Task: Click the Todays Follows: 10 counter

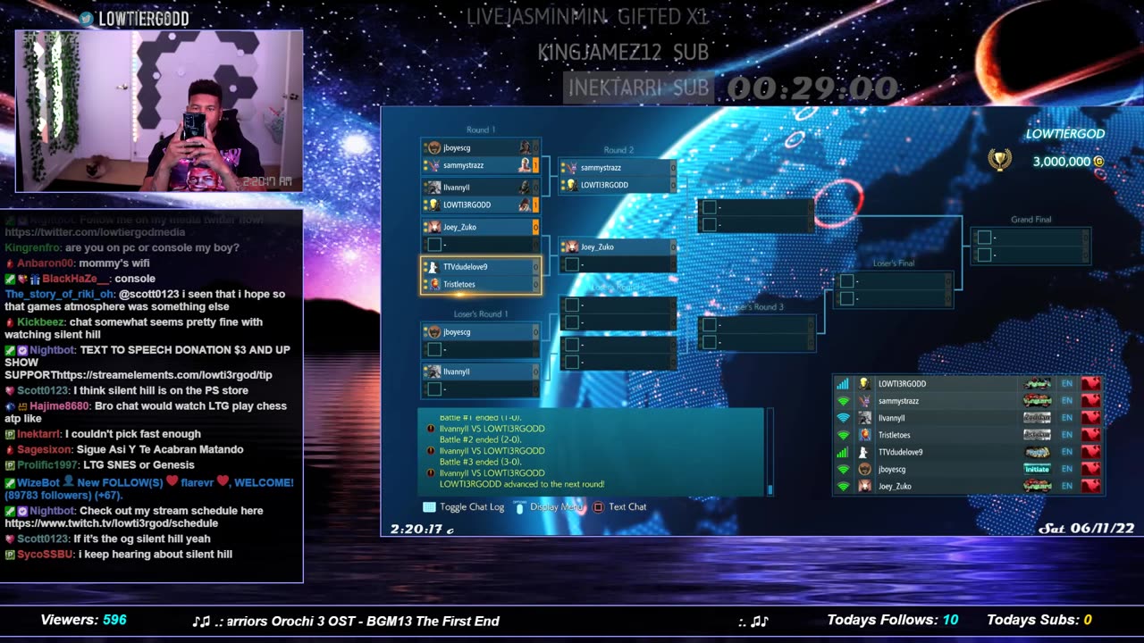Action: [x=893, y=620]
